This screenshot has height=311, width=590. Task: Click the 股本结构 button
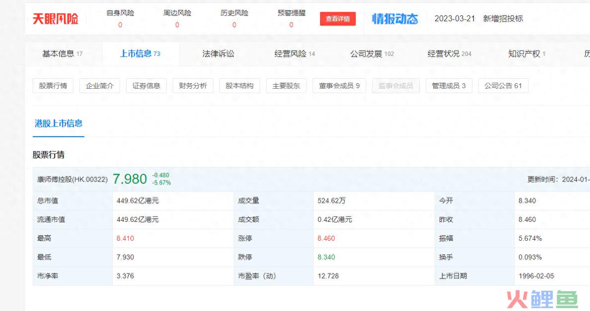(240, 86)
